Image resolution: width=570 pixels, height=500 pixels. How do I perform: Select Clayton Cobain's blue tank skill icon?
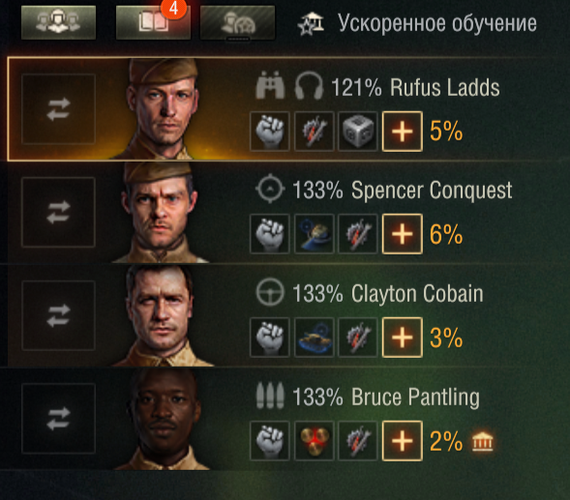(x=314, y=338)
